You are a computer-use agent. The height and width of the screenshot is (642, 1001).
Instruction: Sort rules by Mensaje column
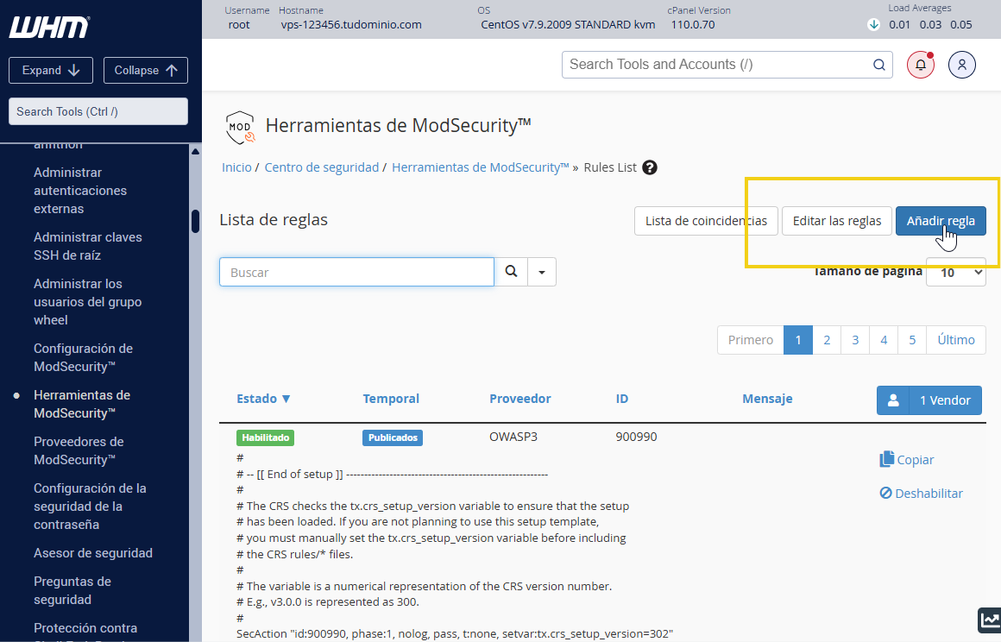767,399
